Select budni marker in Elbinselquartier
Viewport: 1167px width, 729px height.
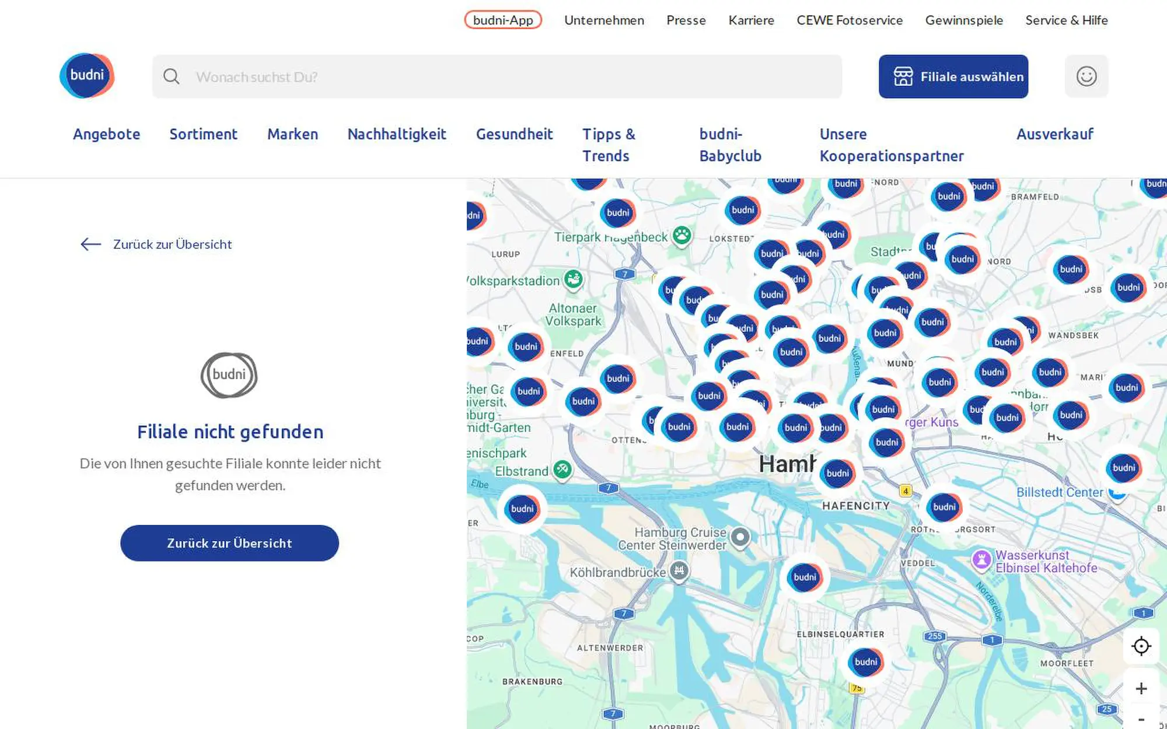tap(865, 662)
